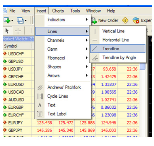154x146 pixels.
Task: Insert Andrews' Pitchfork
Action: (63, 88)
